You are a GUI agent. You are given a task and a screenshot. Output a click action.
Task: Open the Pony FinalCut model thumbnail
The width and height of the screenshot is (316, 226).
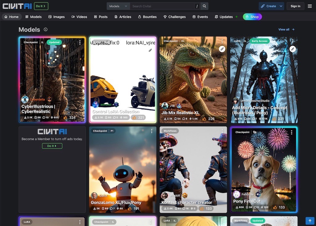point(264,167)
